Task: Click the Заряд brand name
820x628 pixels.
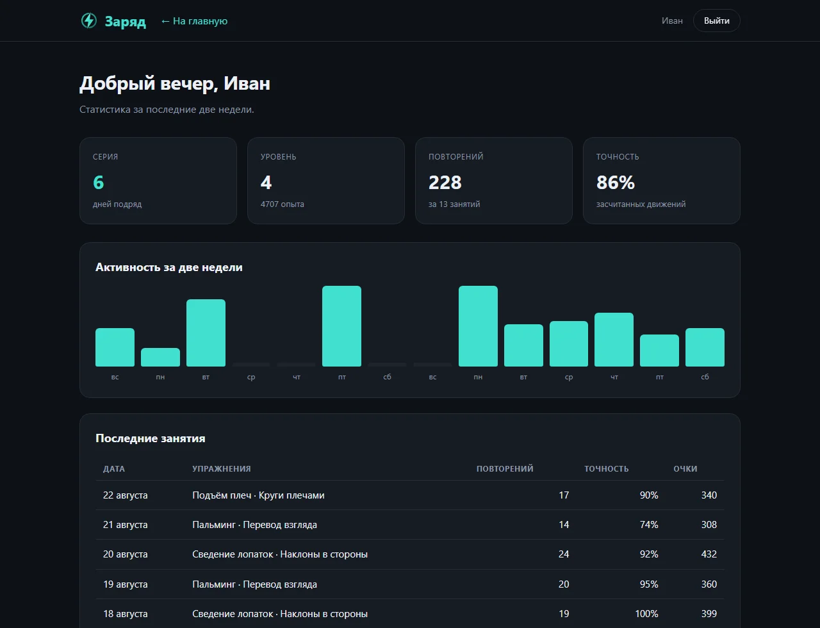Action: 126,21
